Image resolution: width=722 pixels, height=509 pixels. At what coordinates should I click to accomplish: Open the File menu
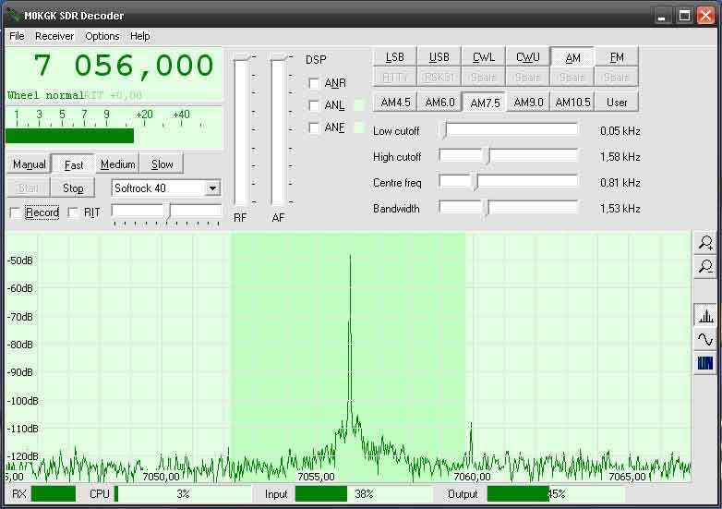pyautogui.click(x=17, y=36)
